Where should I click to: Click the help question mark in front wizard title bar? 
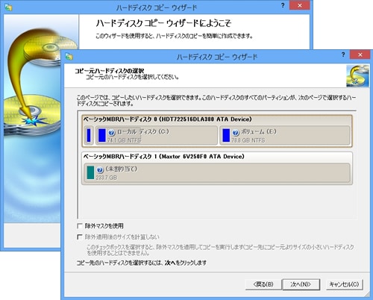[343, 54]
